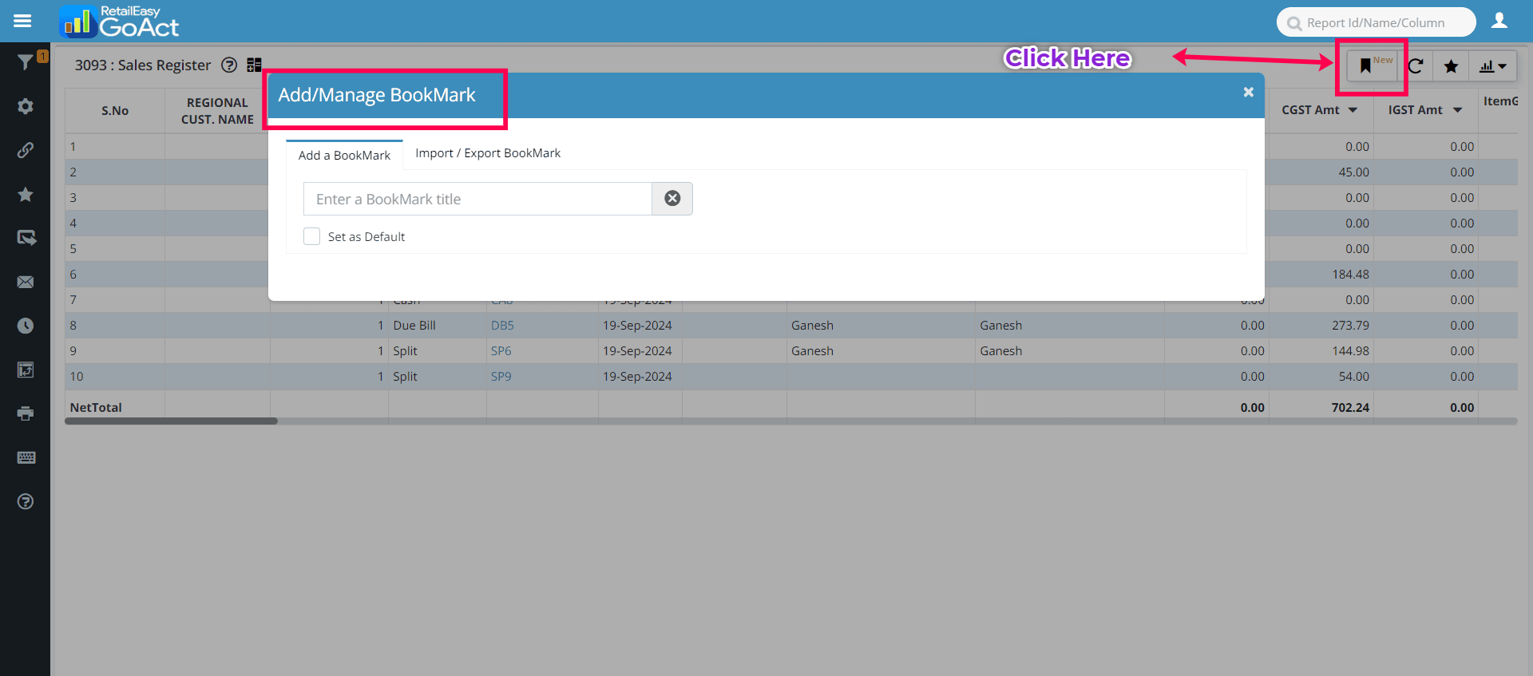Click the REGIONAL CUST. NAME column header

click(217, 111)
